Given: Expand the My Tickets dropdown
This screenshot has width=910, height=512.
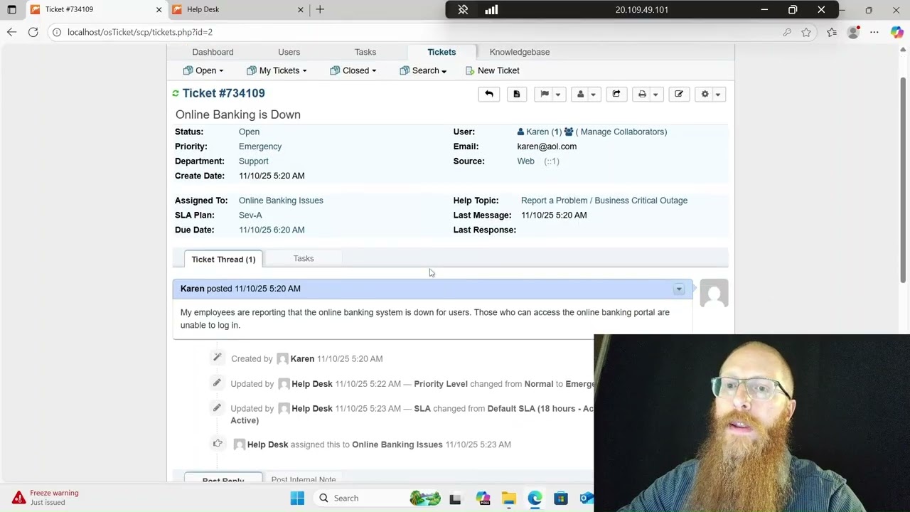Looking at the screenshot, I should point(277,70).
